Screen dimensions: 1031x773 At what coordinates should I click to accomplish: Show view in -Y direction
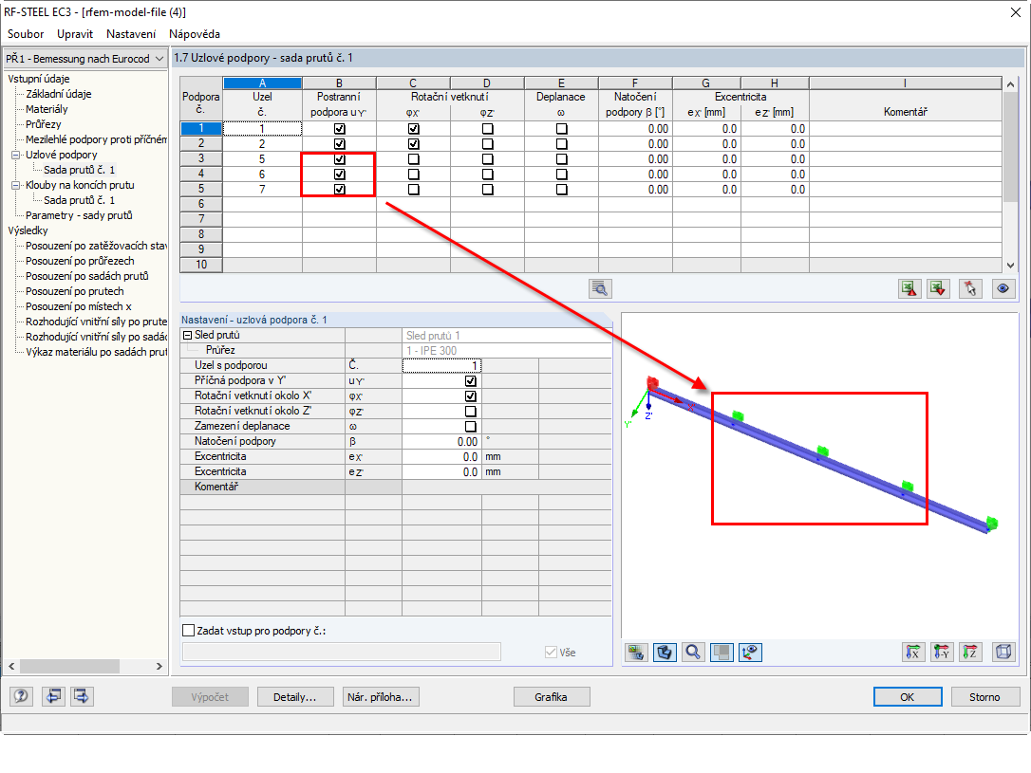(x=942, y=653)
